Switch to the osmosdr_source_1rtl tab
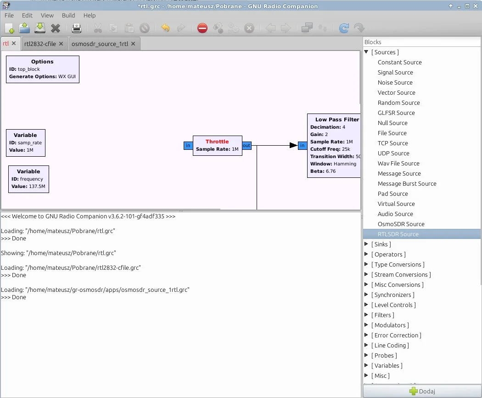The width and height of the screenshot is (482, 398). pyautogui.click(x=100, y=44)
